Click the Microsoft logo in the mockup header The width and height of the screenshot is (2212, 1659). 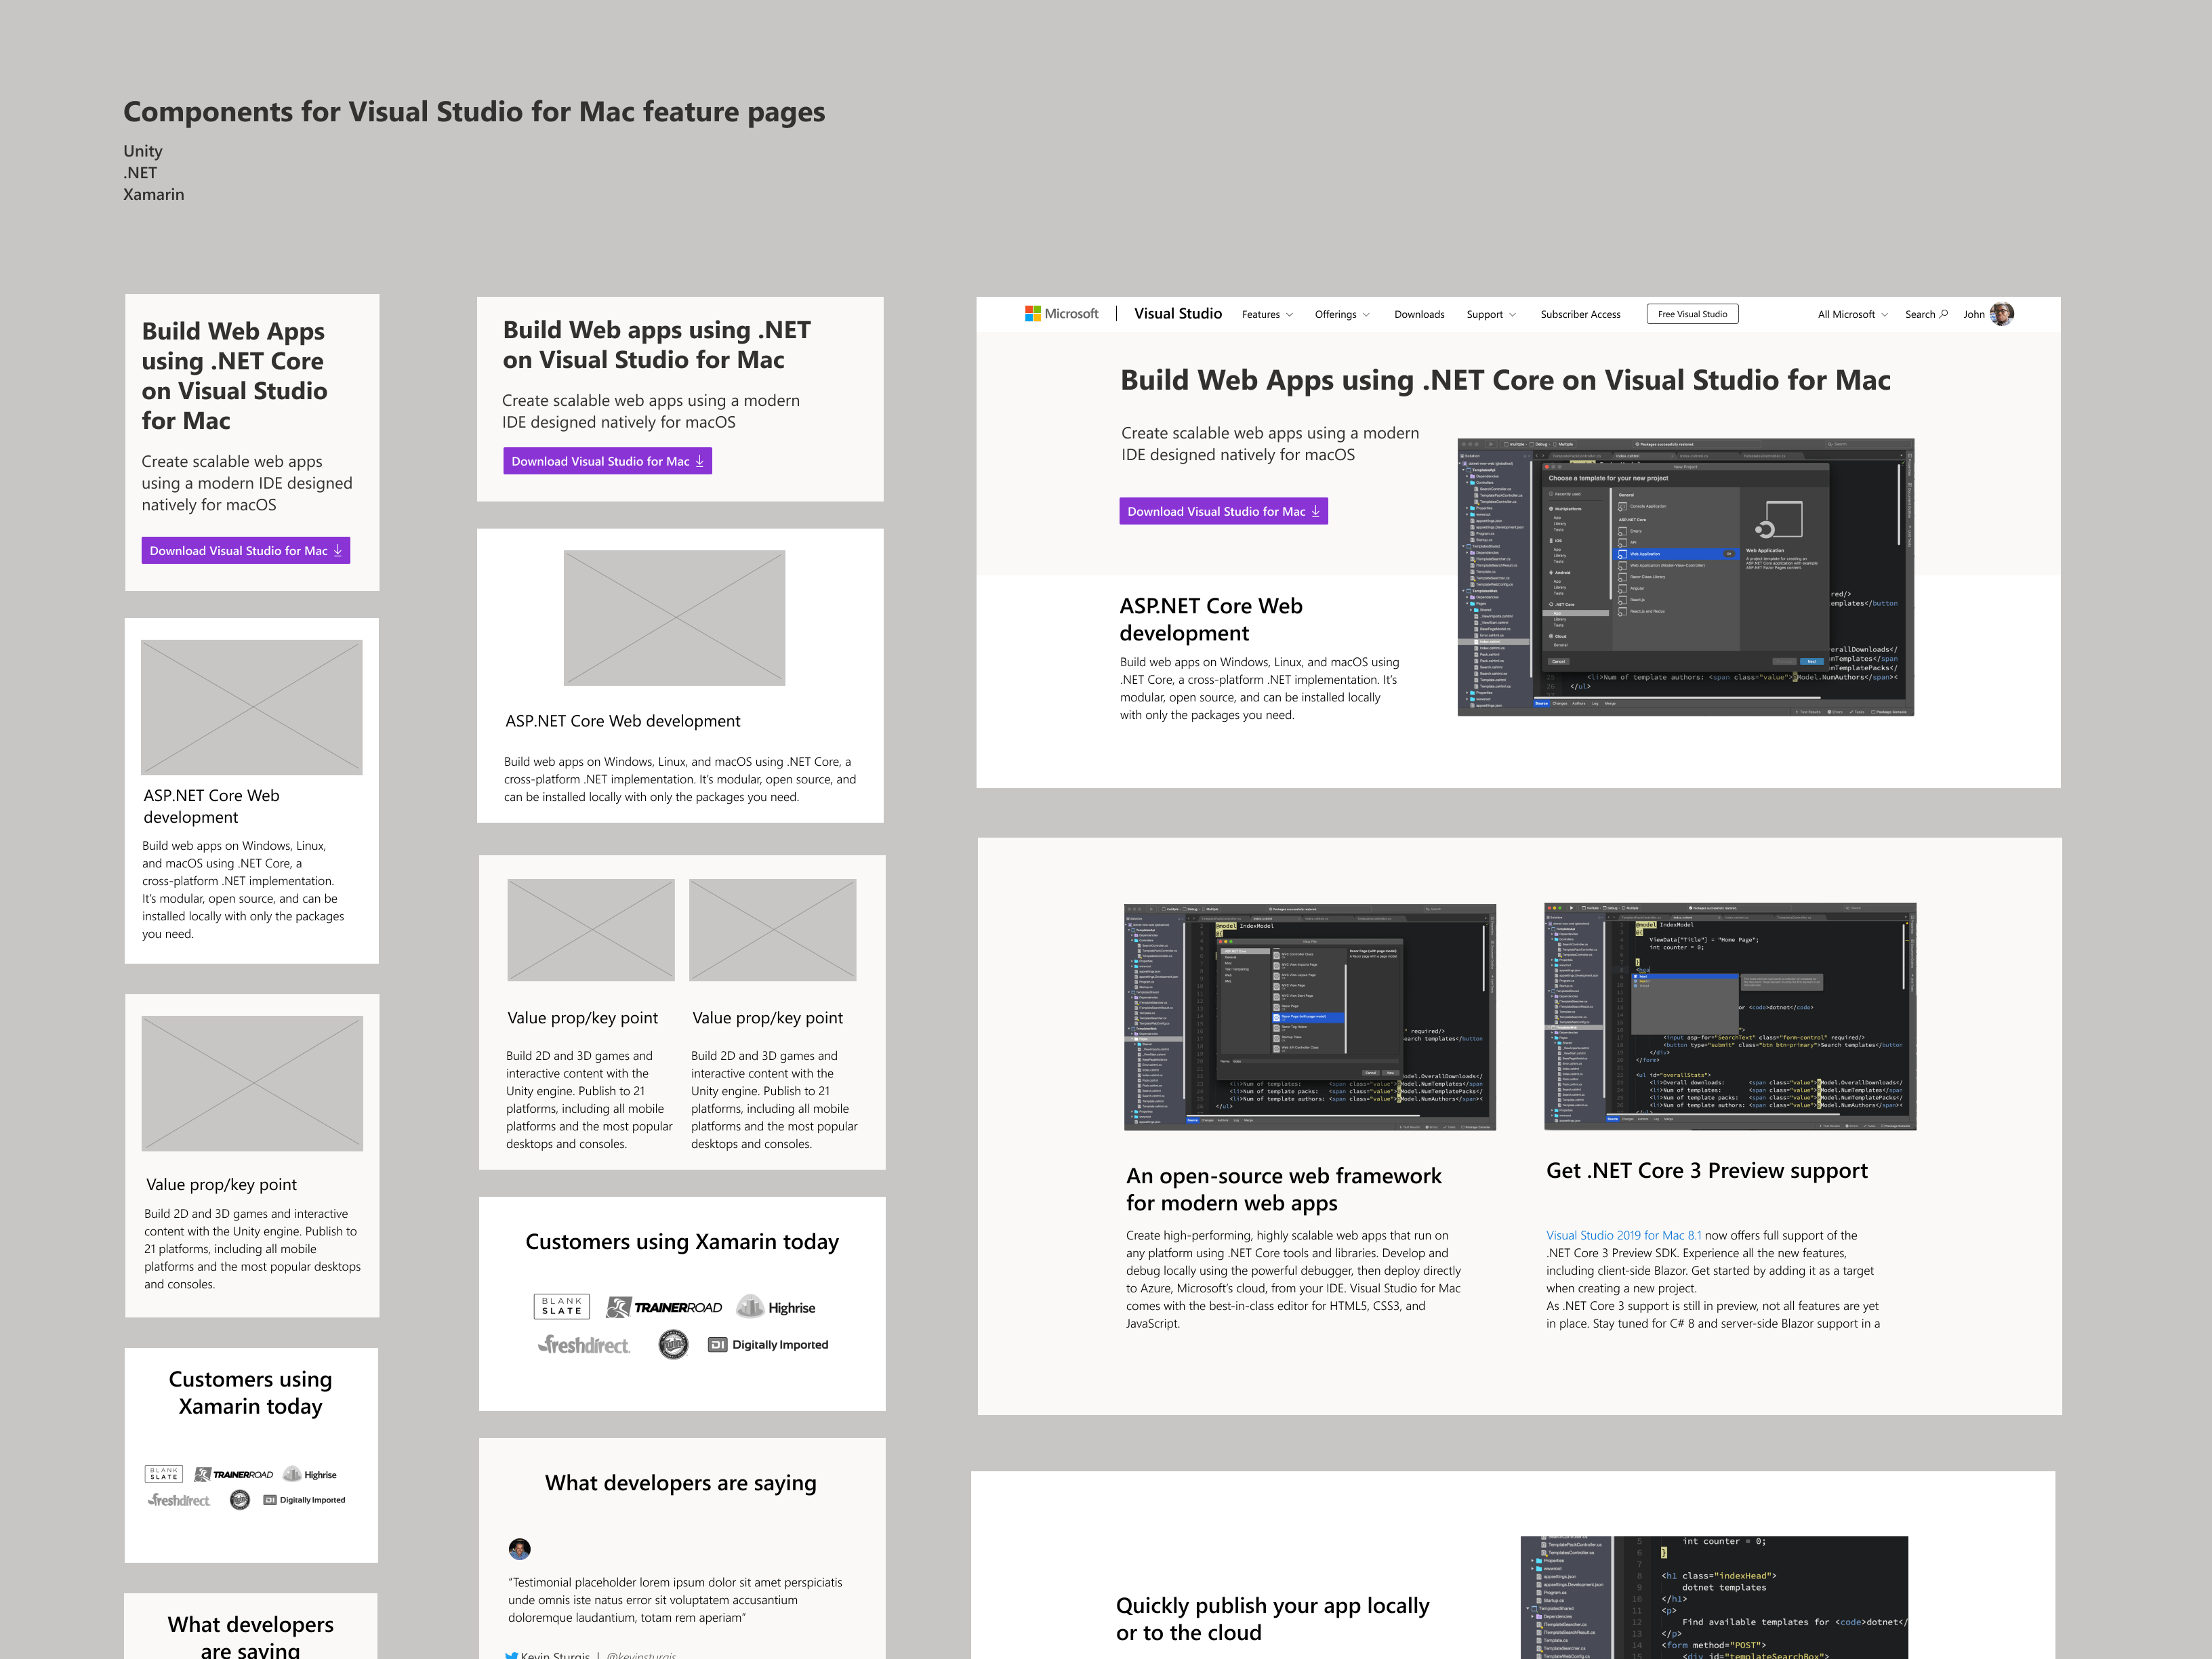[1061, 314]
